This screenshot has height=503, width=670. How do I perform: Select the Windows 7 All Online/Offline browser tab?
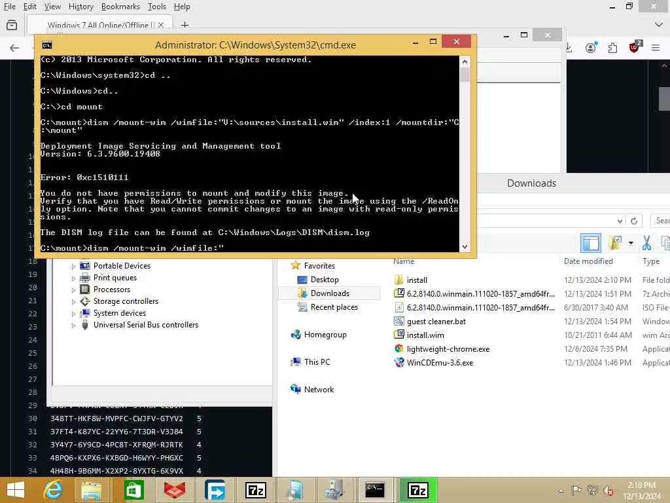tap(99, 26)
